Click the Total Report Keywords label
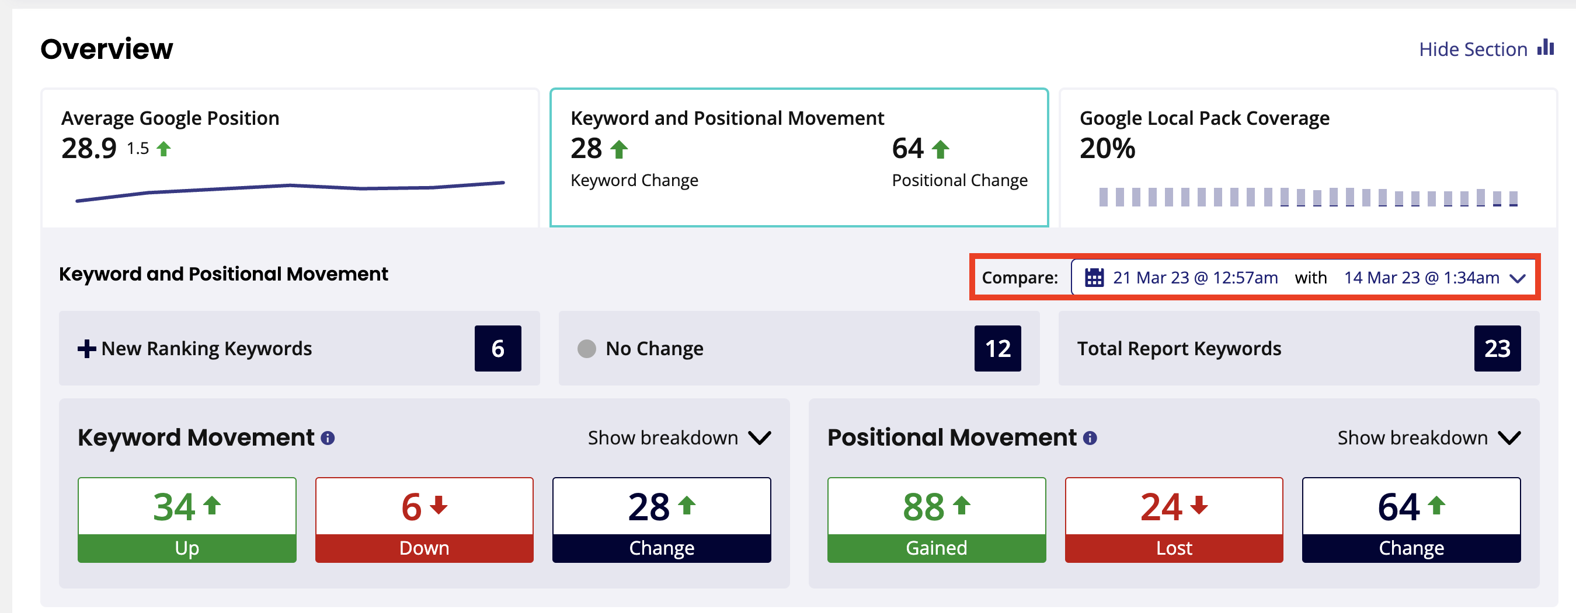The width and height of the screenshot is (1576, 613). tap(1179, 348)
